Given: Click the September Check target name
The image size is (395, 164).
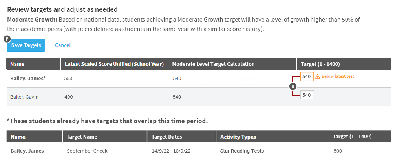Looking at the screenshot, I should pyautogui.click(x=87, y=151).
